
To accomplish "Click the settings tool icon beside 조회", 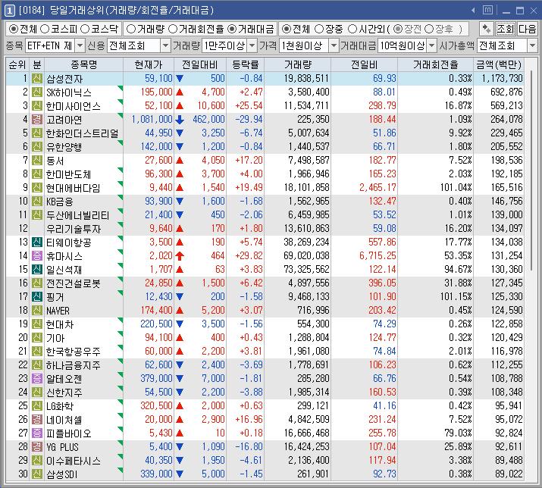I will pos(487,29).
